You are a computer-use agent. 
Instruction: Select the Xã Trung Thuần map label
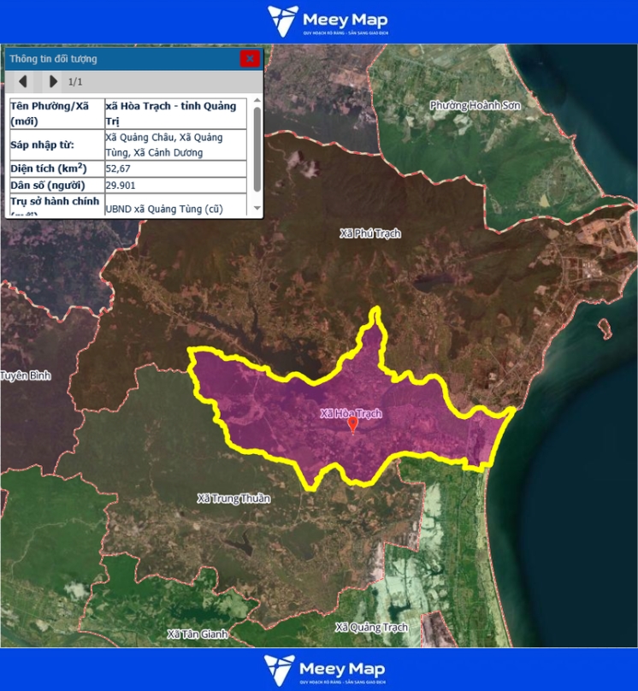click(233, 499)
